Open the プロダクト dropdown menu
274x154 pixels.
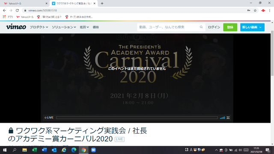[x=39, y=27]
